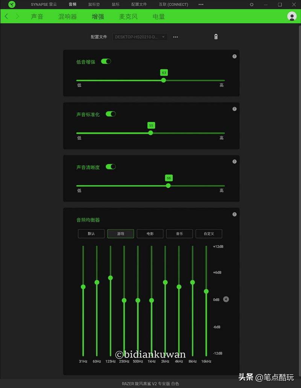The width and height of the screenshot is (301, 388).
Task: Click 低音增强 slider handle at 63
Action: pyautogui.click(x=163, y=80)
